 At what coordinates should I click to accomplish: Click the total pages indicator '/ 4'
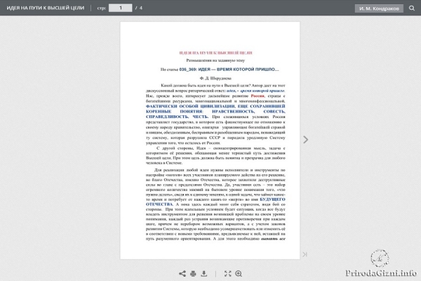coord(139,8)
